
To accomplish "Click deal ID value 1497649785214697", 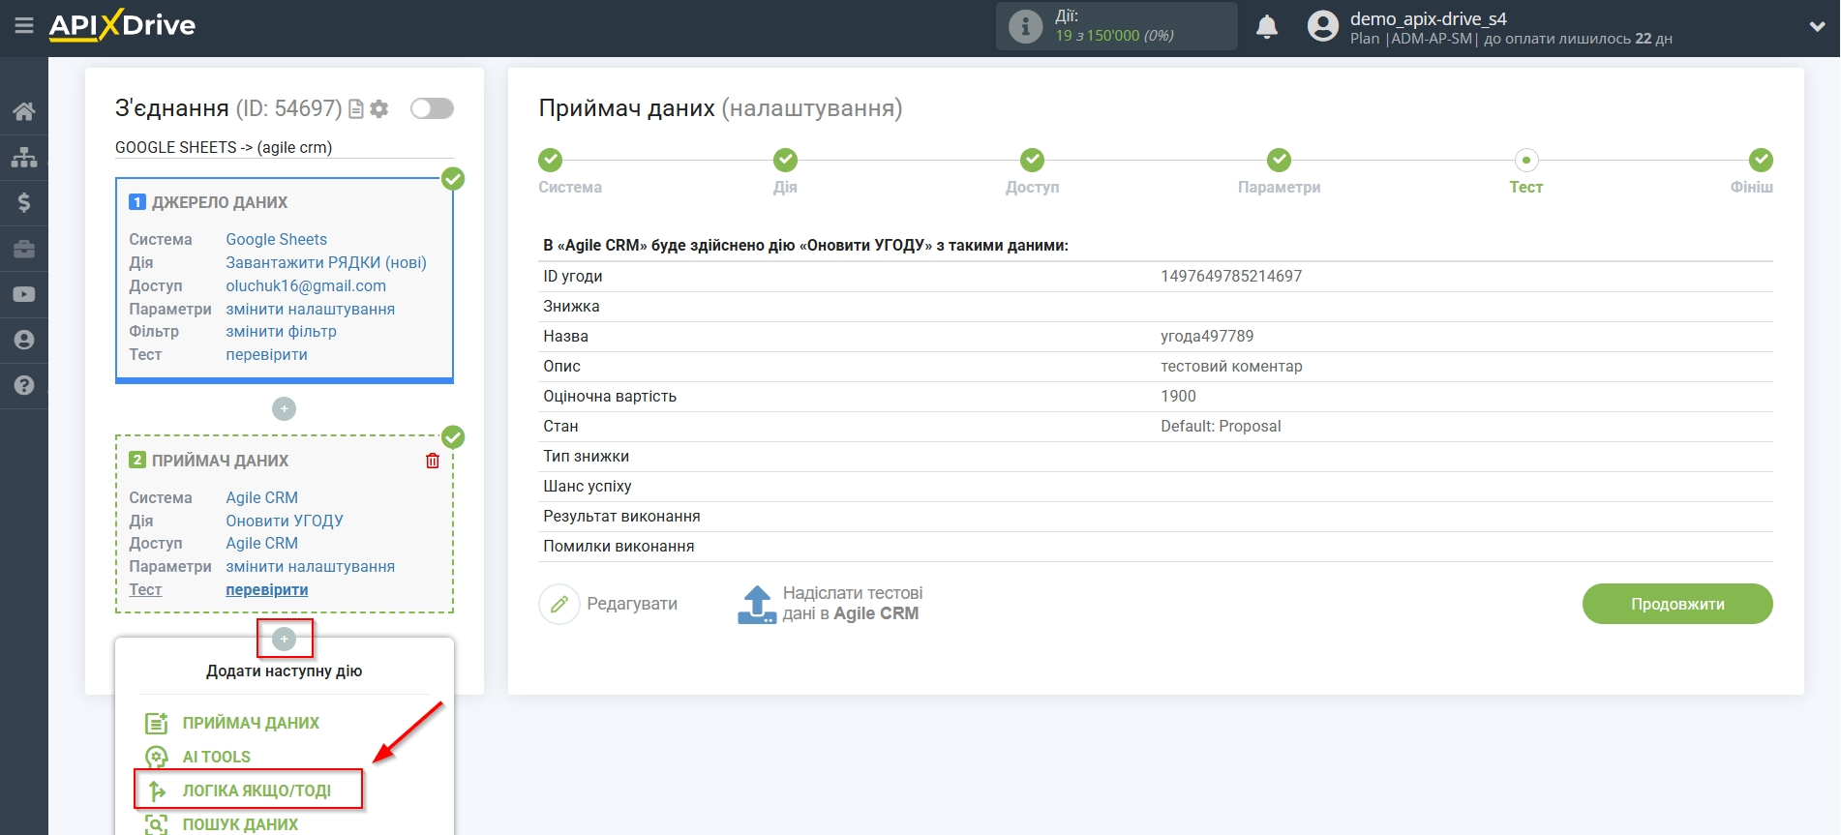I will pyautogui.click(x=1231, y=276).
